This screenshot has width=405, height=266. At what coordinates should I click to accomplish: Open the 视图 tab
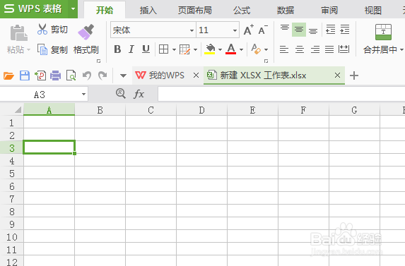tap(373, 10)
